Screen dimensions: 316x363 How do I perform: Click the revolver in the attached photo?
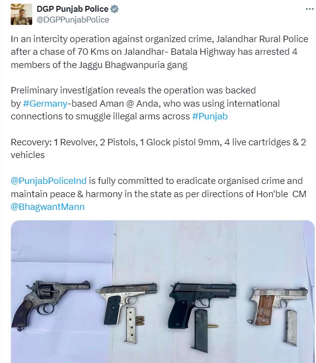50,304
